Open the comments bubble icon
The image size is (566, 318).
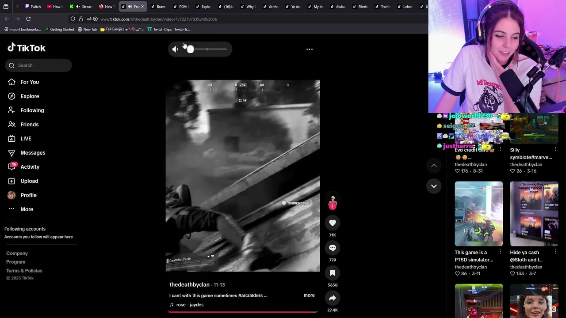tap(333, 248)
